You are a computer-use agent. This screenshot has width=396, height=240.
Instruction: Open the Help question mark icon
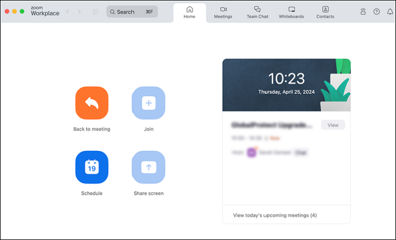376,11
